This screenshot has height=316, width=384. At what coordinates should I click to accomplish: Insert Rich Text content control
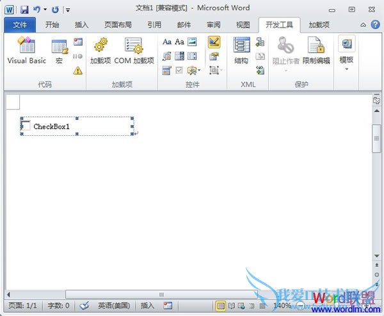pos(167,42)
